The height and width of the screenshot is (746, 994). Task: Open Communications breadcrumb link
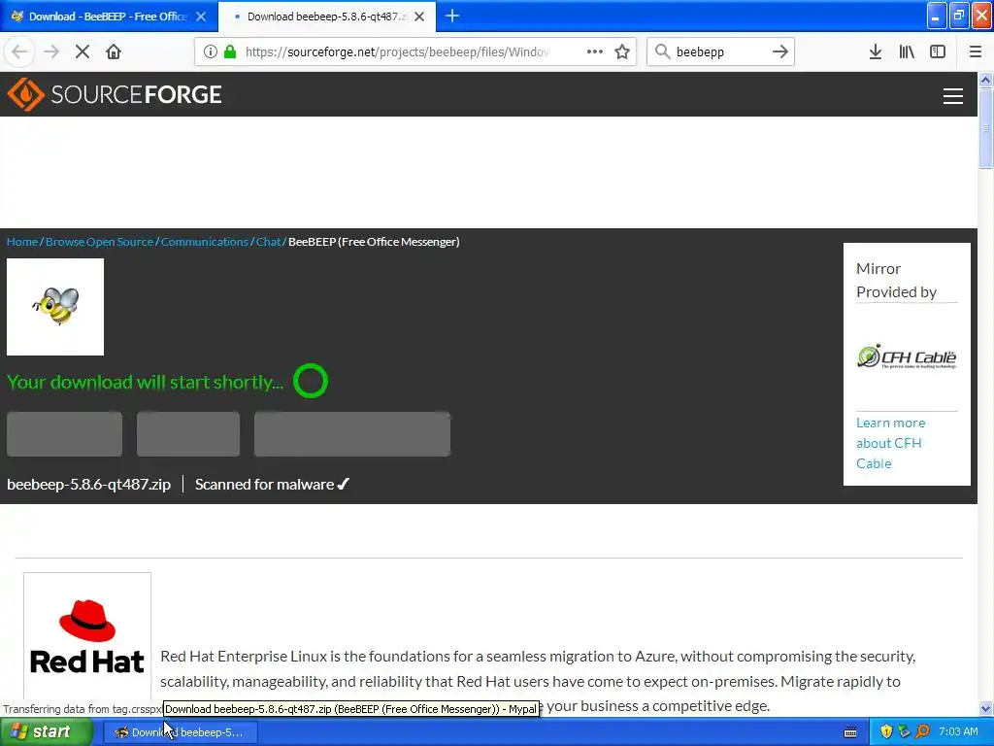(205, 242)
